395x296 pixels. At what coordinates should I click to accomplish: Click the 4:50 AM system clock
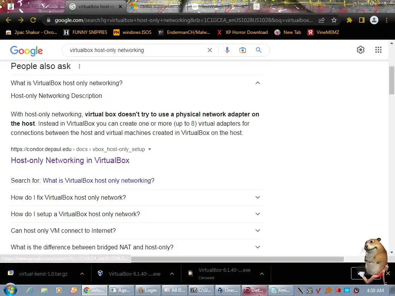pyautogui.click(x=375, y=291)
